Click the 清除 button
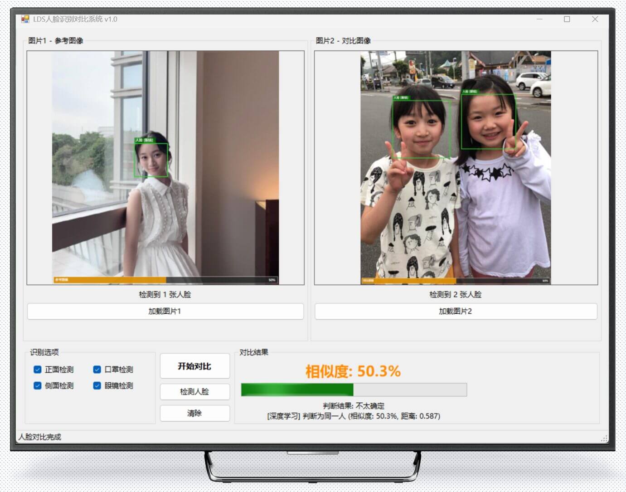Screen dimensions: 626x492 coord(194,413)
